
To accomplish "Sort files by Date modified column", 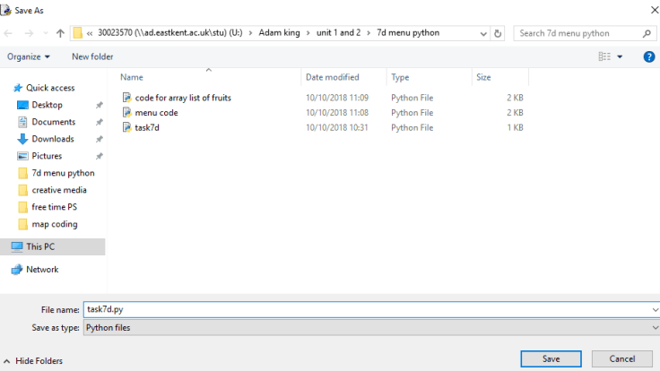I will (332, 77).
